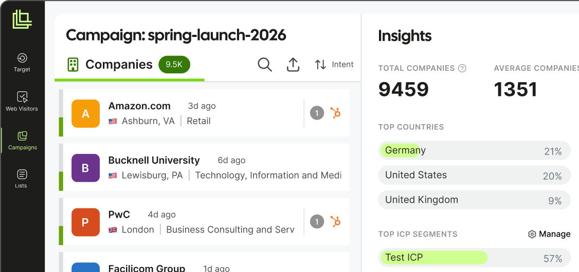Click the 1351 average companies value

pos(515,90)
